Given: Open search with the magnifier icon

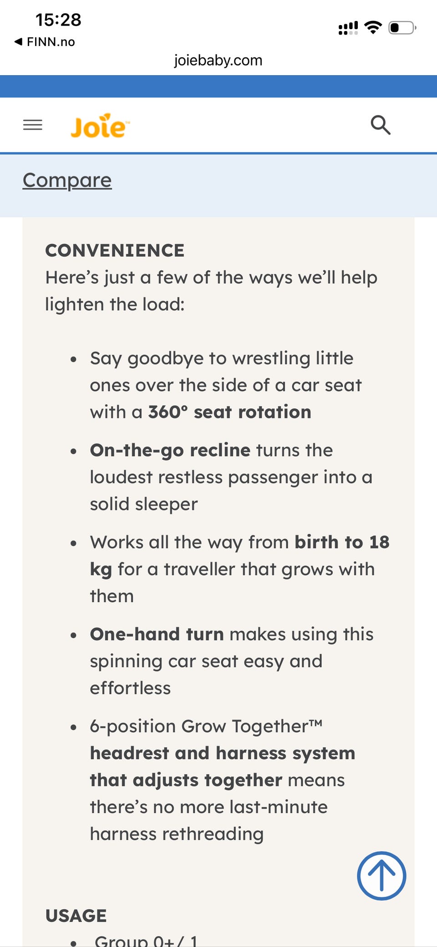Looking at the screenshot, I should pos(381,125).
